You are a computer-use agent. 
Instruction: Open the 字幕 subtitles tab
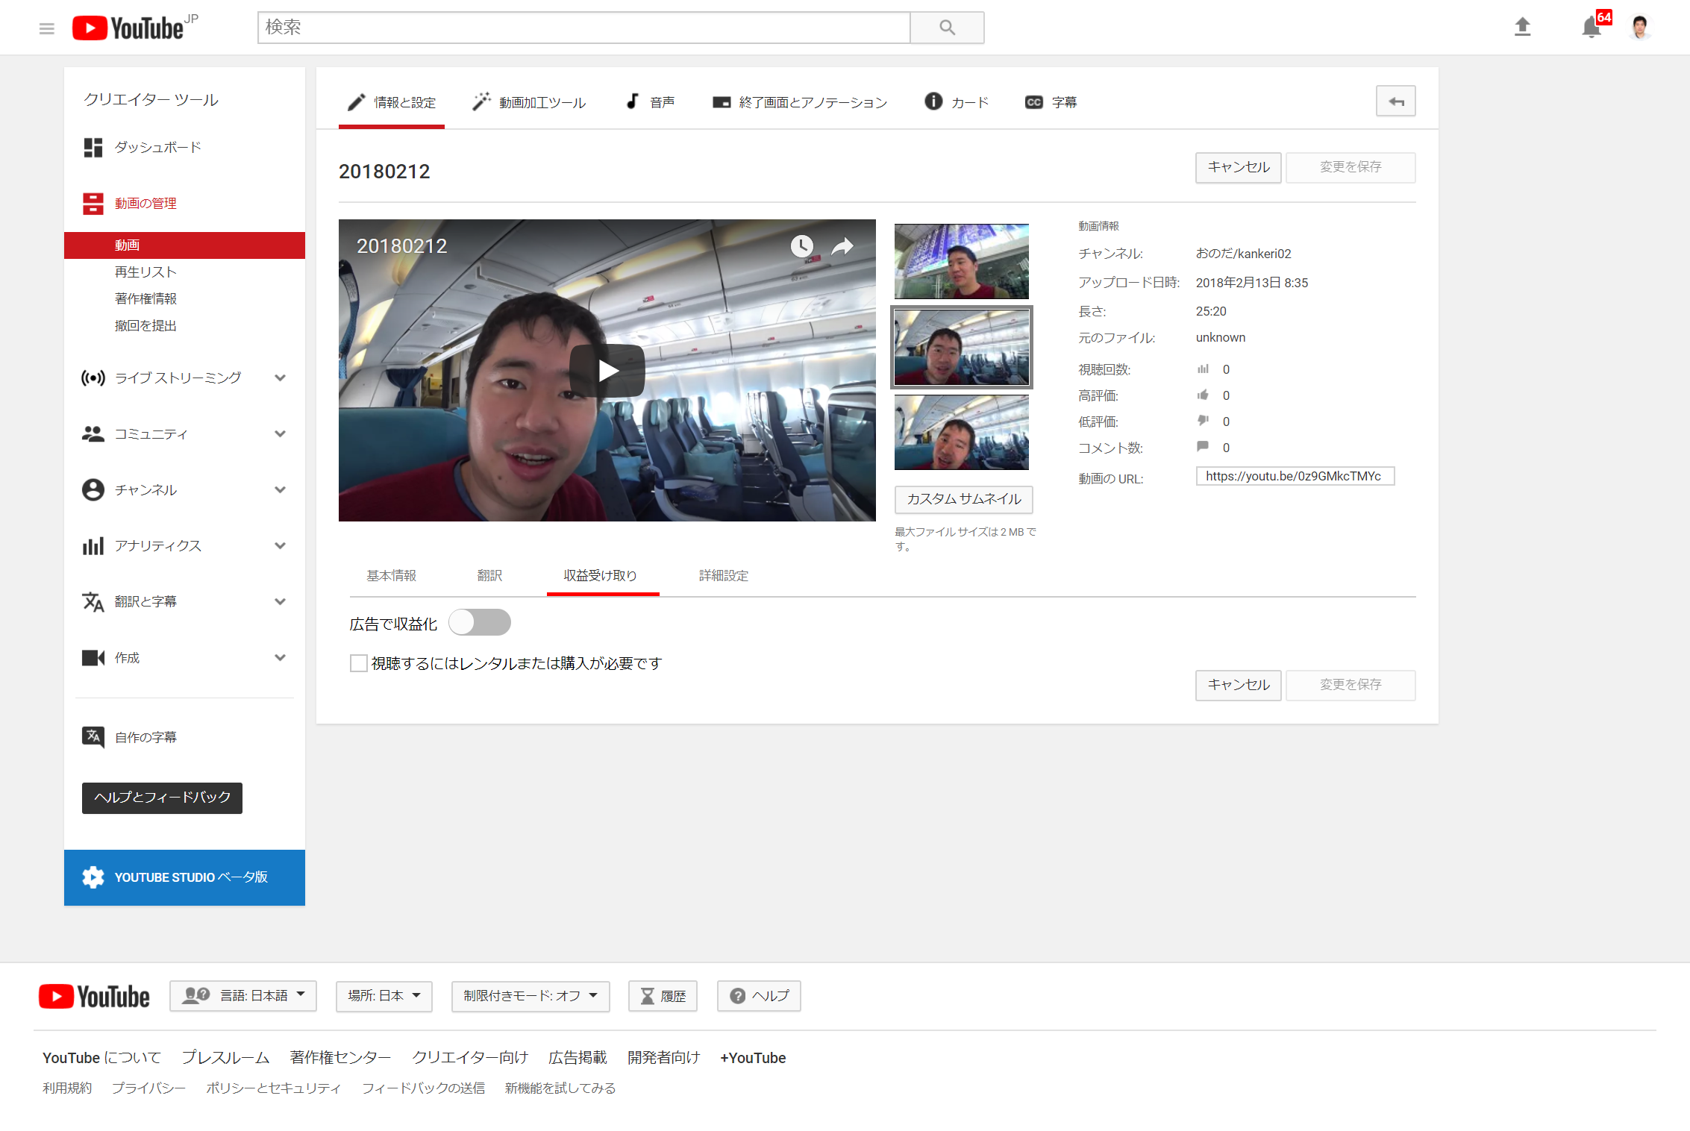[x=1051, y=102]
